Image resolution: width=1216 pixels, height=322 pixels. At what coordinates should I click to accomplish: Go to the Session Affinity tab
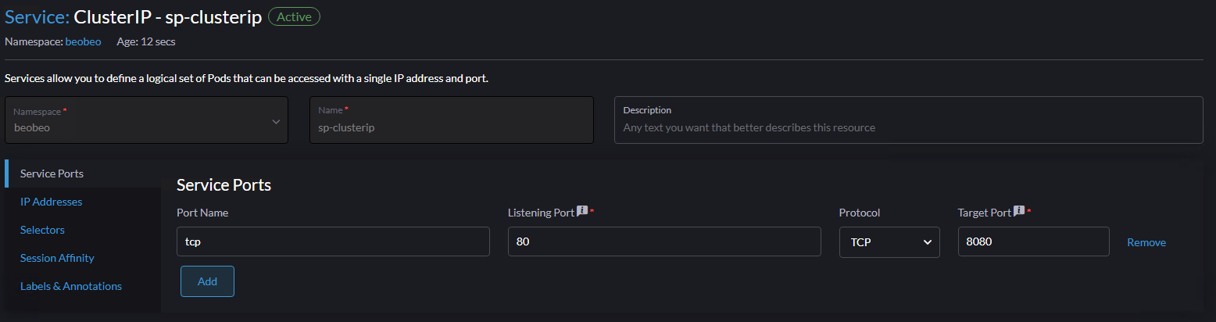click(57, 258)
